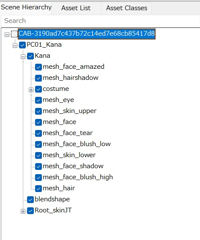Select the Root_skinJT label
The image size is (200, 240).
[53, 210]
